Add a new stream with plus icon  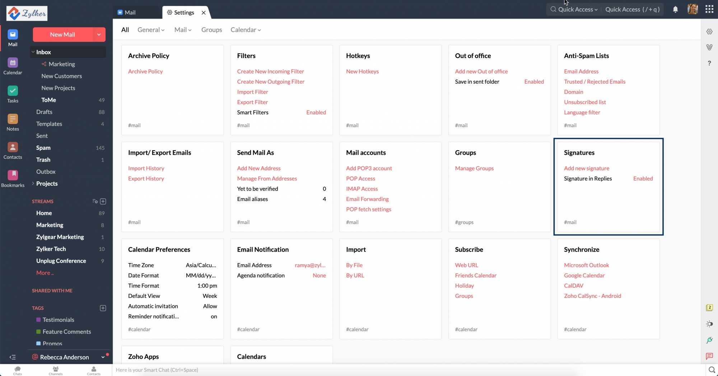coord(103,201)
